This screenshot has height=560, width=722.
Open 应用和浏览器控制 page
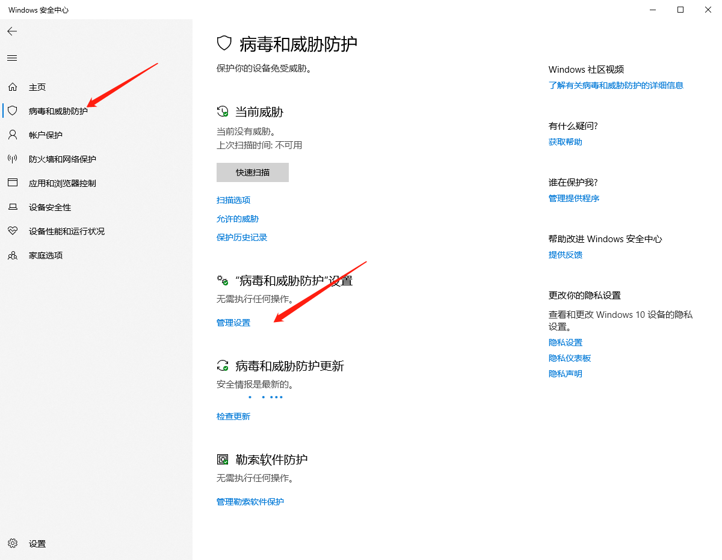pyautogui.click(x=63, y=183)
